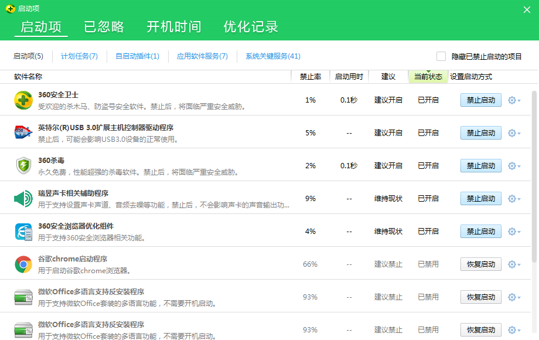Viewport: 539px width, 340px height.
Task: Enable 隐藏已禁止启动的项目 checkbox
Action: [x=441, y=56]
